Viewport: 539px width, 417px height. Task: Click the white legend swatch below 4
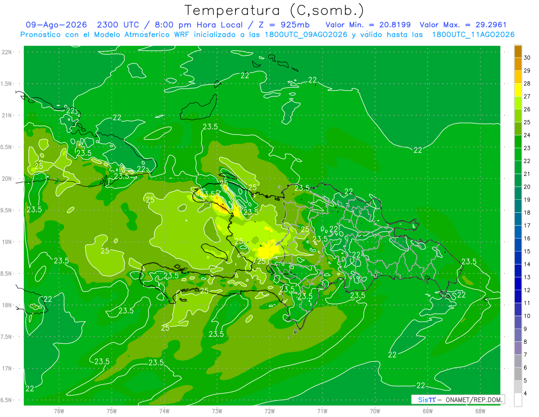click(x=518, y=400)
